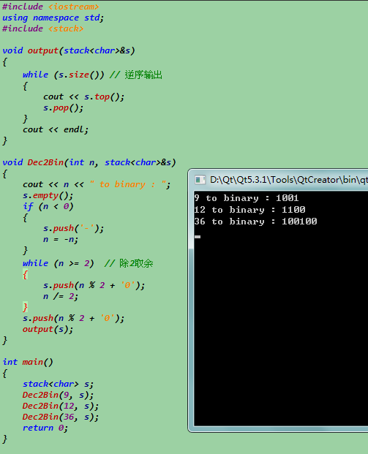The width and height of the screenshot is (368, 454).
Task: Click the blinking cursor in the console
Action: coord(198,237)
